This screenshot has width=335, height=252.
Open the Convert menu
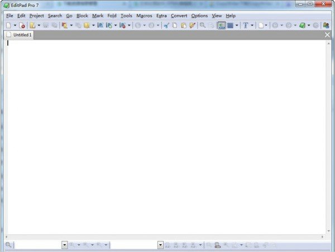179,16
